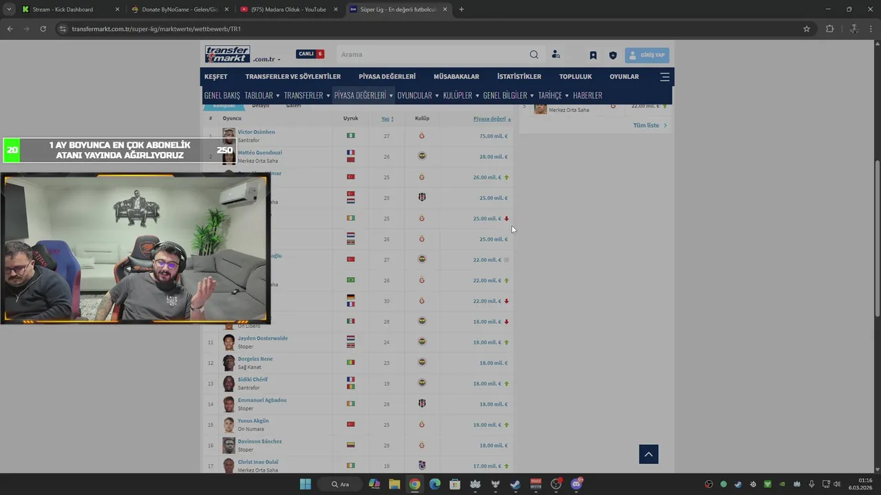The width and height of the screenshot is (881, 495).
Task: Open the KEŞFET menu
Action: tap(215, 76)
